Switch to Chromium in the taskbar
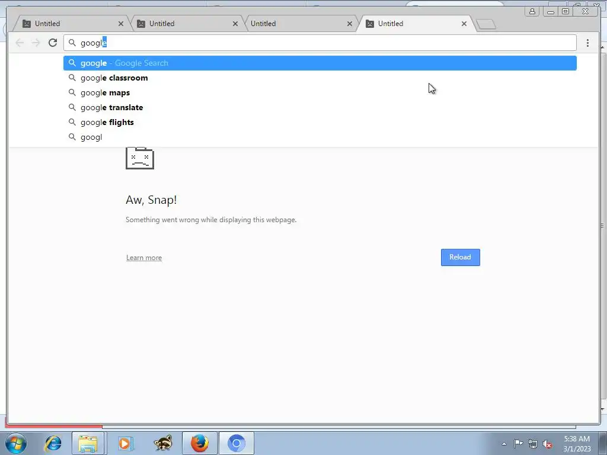The width and height of the screenshot is (607, 455). click(237, 443)
